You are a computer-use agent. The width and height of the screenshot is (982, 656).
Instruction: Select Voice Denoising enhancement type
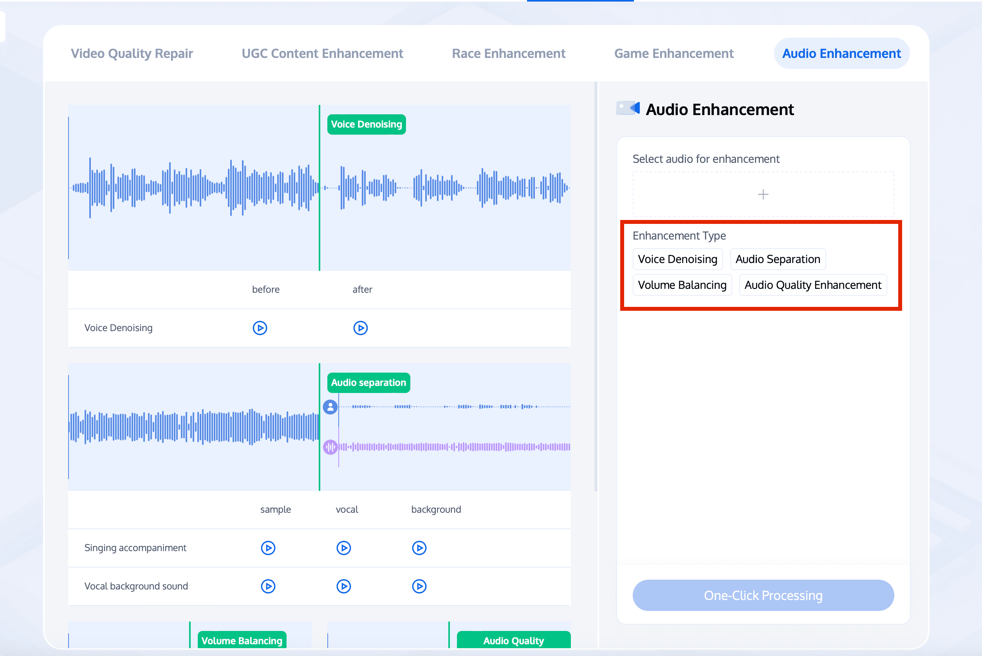click(677, 258)
